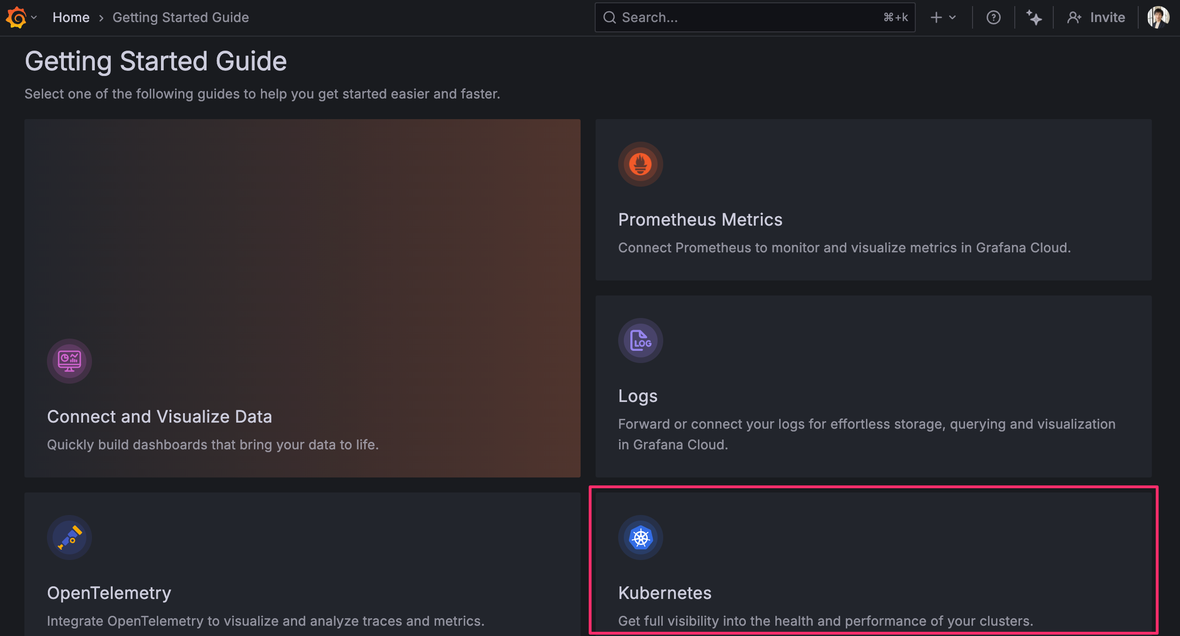Go to Home breadcrumb link

click(71, 17)
